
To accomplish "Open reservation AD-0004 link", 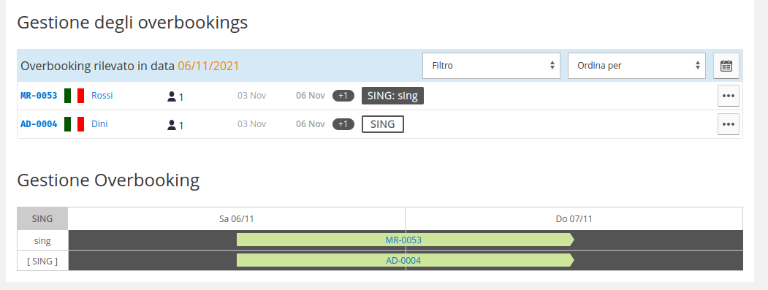I will (39, 124).
